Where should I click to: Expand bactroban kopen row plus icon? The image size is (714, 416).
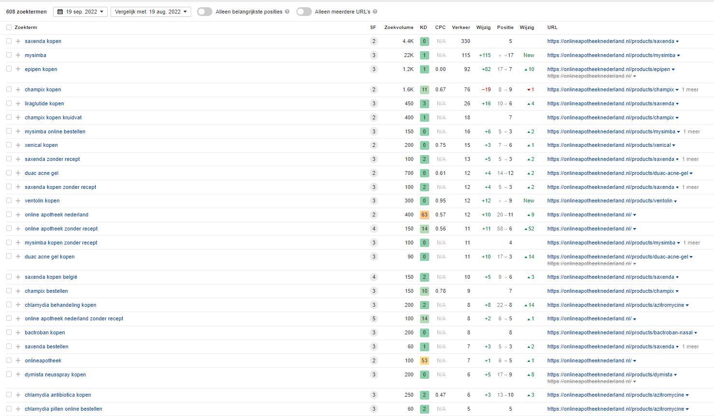[18, 333]
